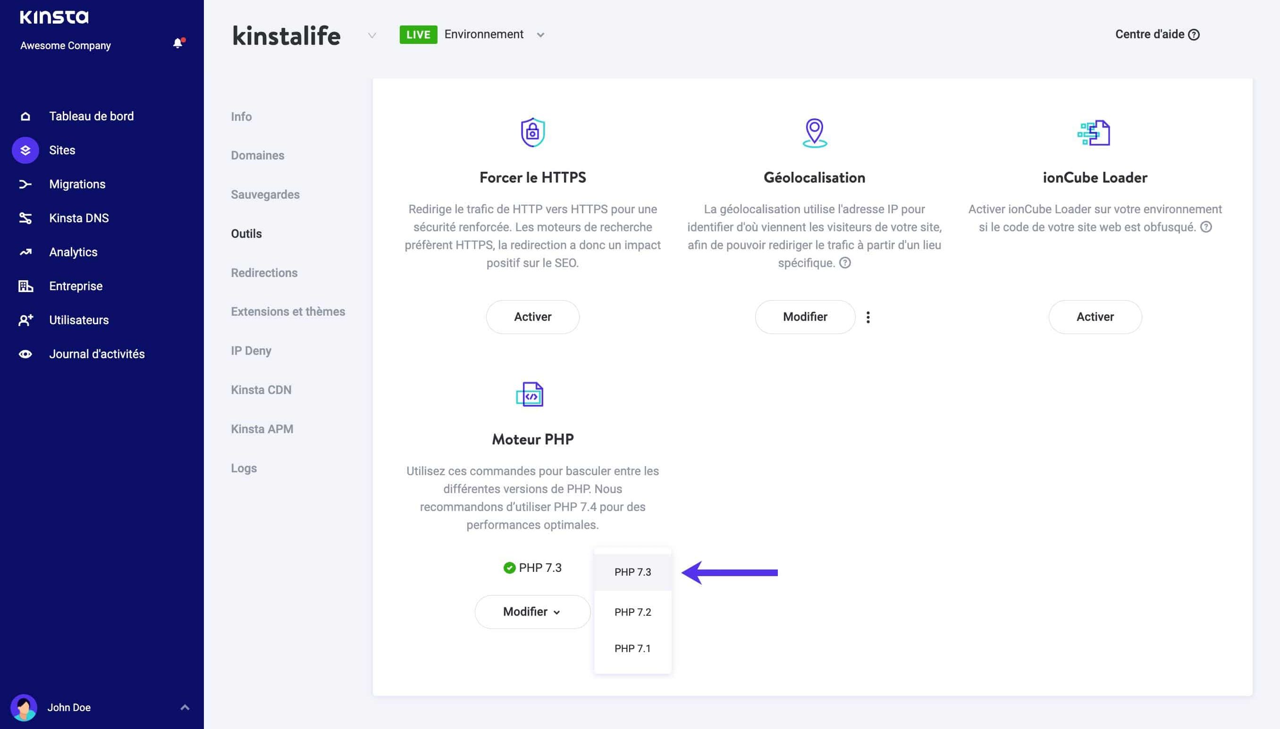Go to Journal d'activités in sidebar
The image size is (1280, 729).
(x=97, y=354)
